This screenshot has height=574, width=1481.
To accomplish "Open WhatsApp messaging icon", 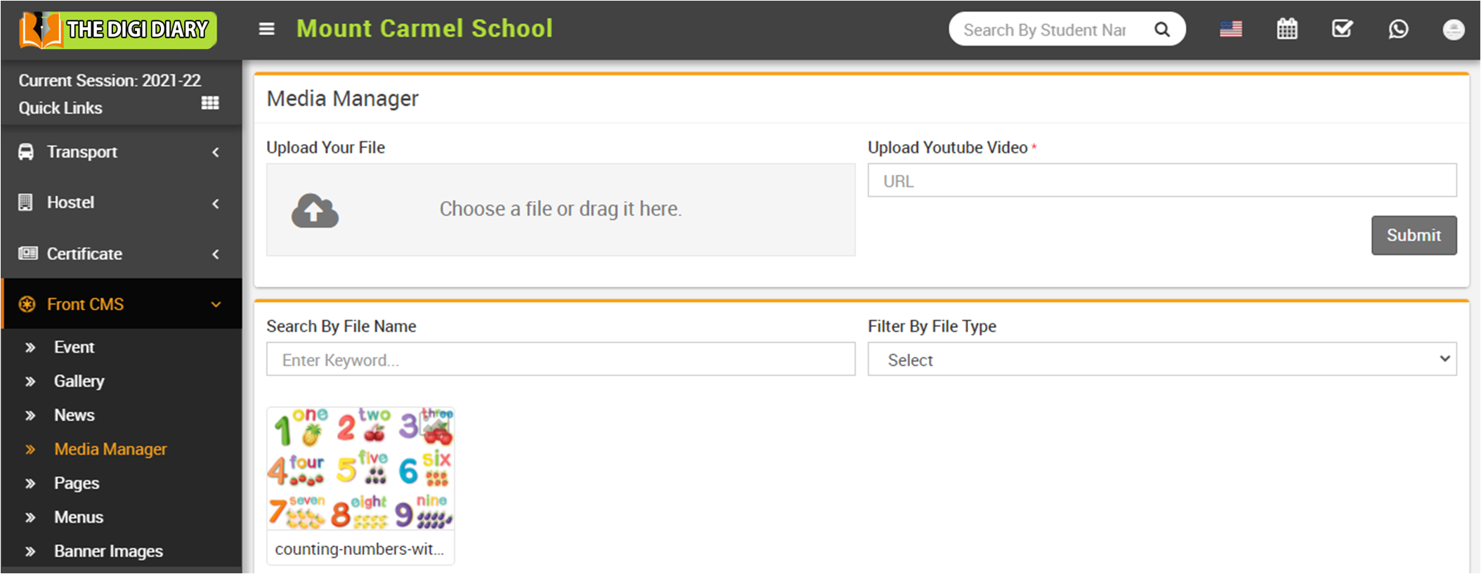I will (x=1398, y=30).
